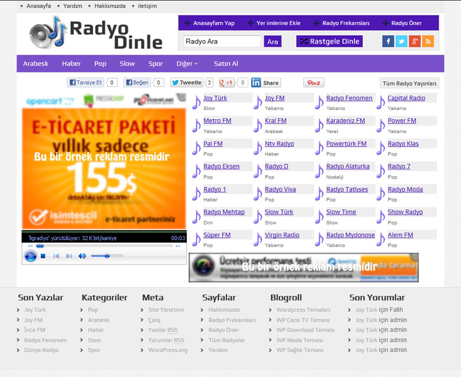Open the RSS feed icon

click(428, 41)
